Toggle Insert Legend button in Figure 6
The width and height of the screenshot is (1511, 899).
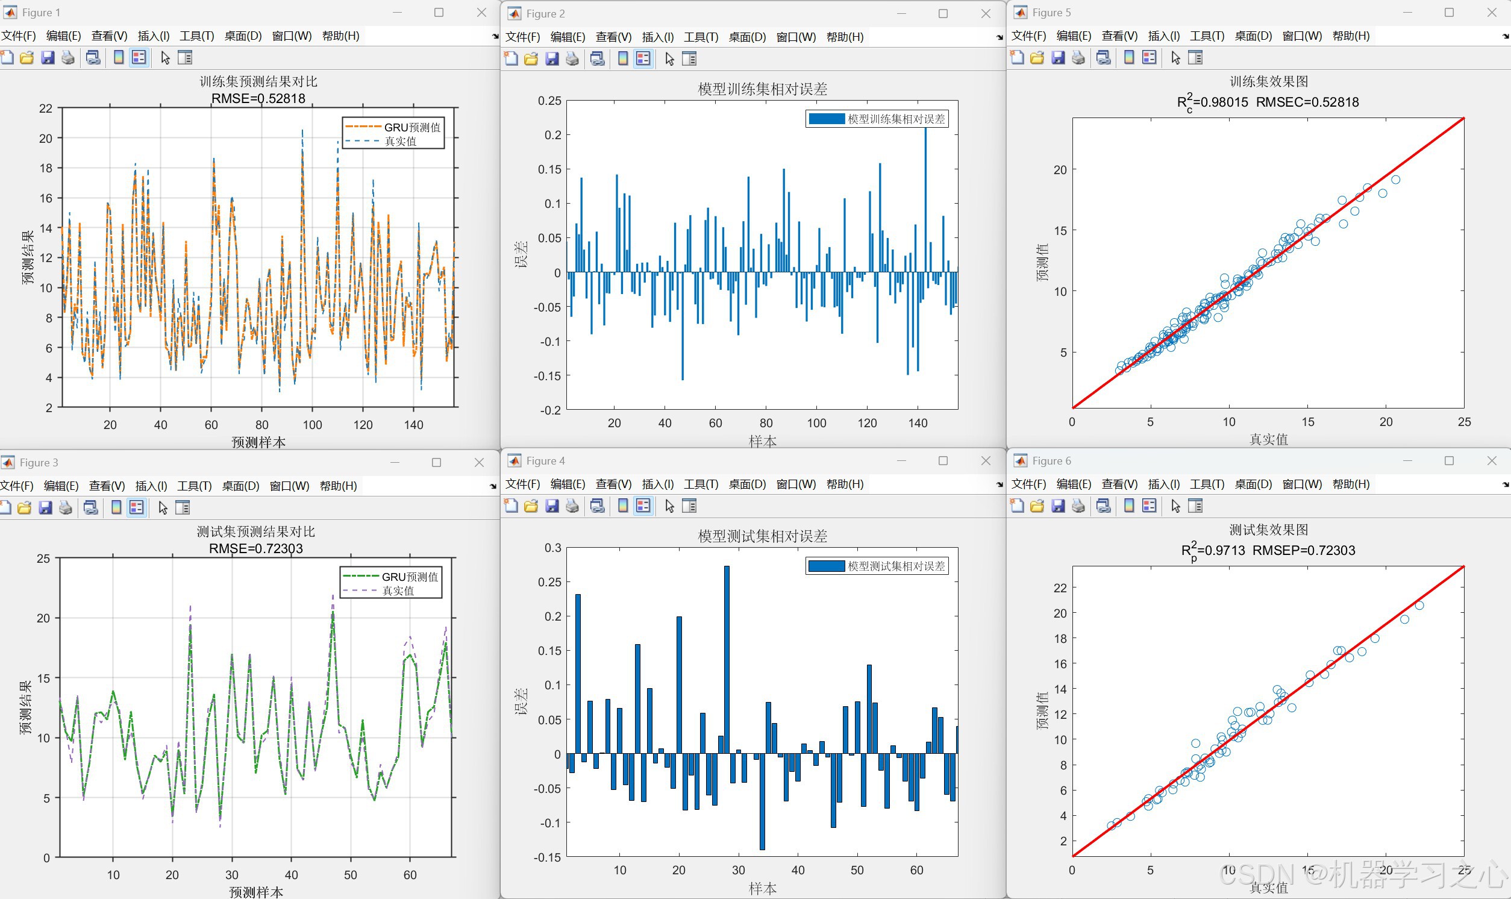(1149, 507)
